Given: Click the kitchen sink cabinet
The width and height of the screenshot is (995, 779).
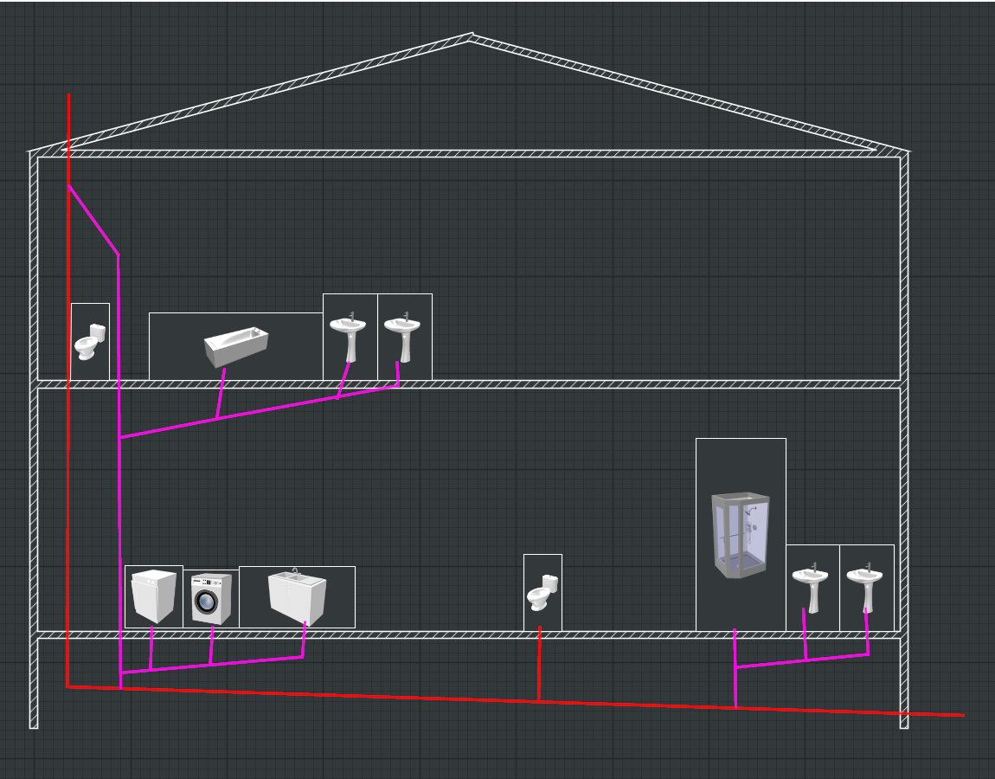Looking at the screenshot, I should [x=296, y=596].
